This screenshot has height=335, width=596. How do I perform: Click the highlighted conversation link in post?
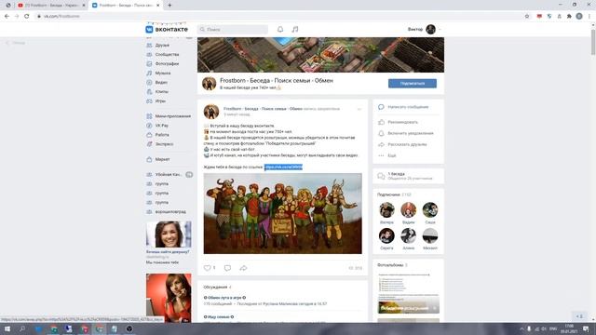pos(283,167)
